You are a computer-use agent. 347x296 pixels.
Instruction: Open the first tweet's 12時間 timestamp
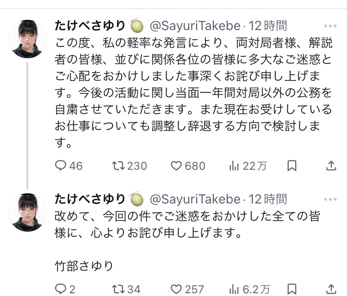[267, 25]
